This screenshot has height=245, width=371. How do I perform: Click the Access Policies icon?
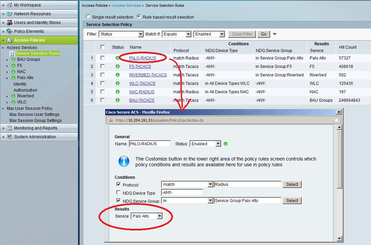pyautogui.click(x=9, y=40)
